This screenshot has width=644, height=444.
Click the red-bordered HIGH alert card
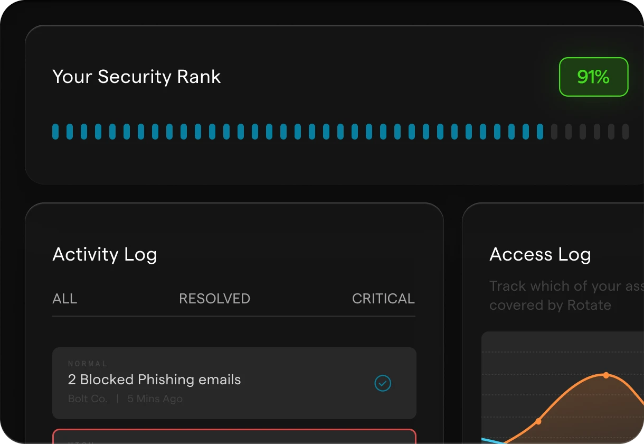tap(234, 437)
